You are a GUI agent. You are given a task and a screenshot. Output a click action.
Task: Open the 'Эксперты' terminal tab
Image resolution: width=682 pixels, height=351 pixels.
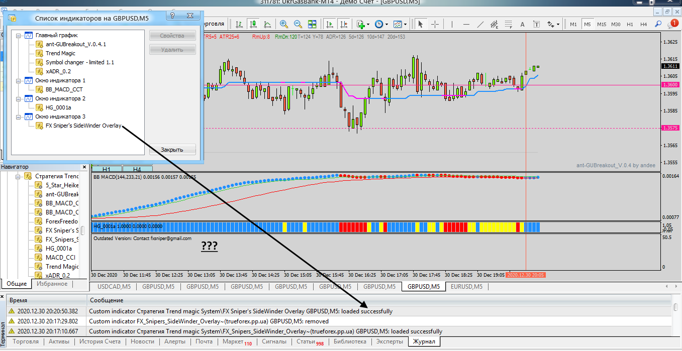pyautogui.click(x=389, y=341)
